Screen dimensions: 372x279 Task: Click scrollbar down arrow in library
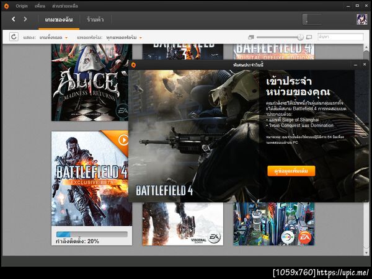[x=366, y=253]
